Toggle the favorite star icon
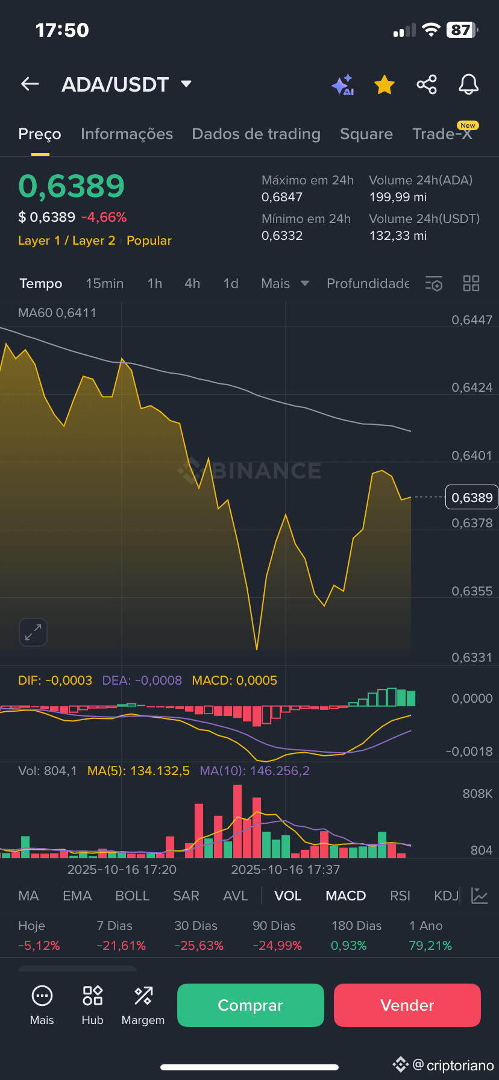499x1080 pixels. (384, 85)
